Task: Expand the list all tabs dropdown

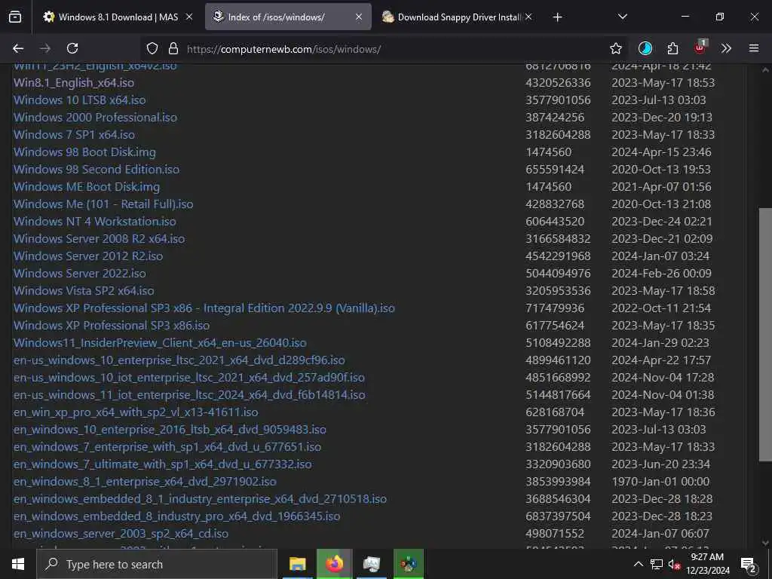Action: [622, 17]
